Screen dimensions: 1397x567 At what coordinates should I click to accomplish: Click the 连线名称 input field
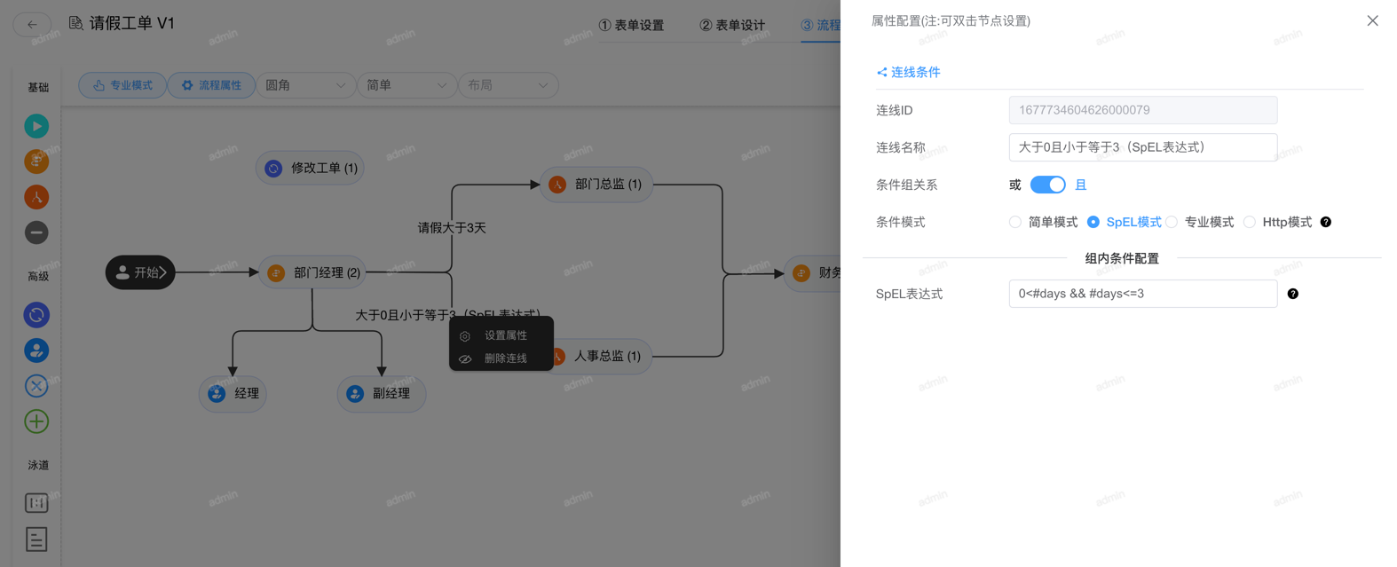click(1142, 147)
